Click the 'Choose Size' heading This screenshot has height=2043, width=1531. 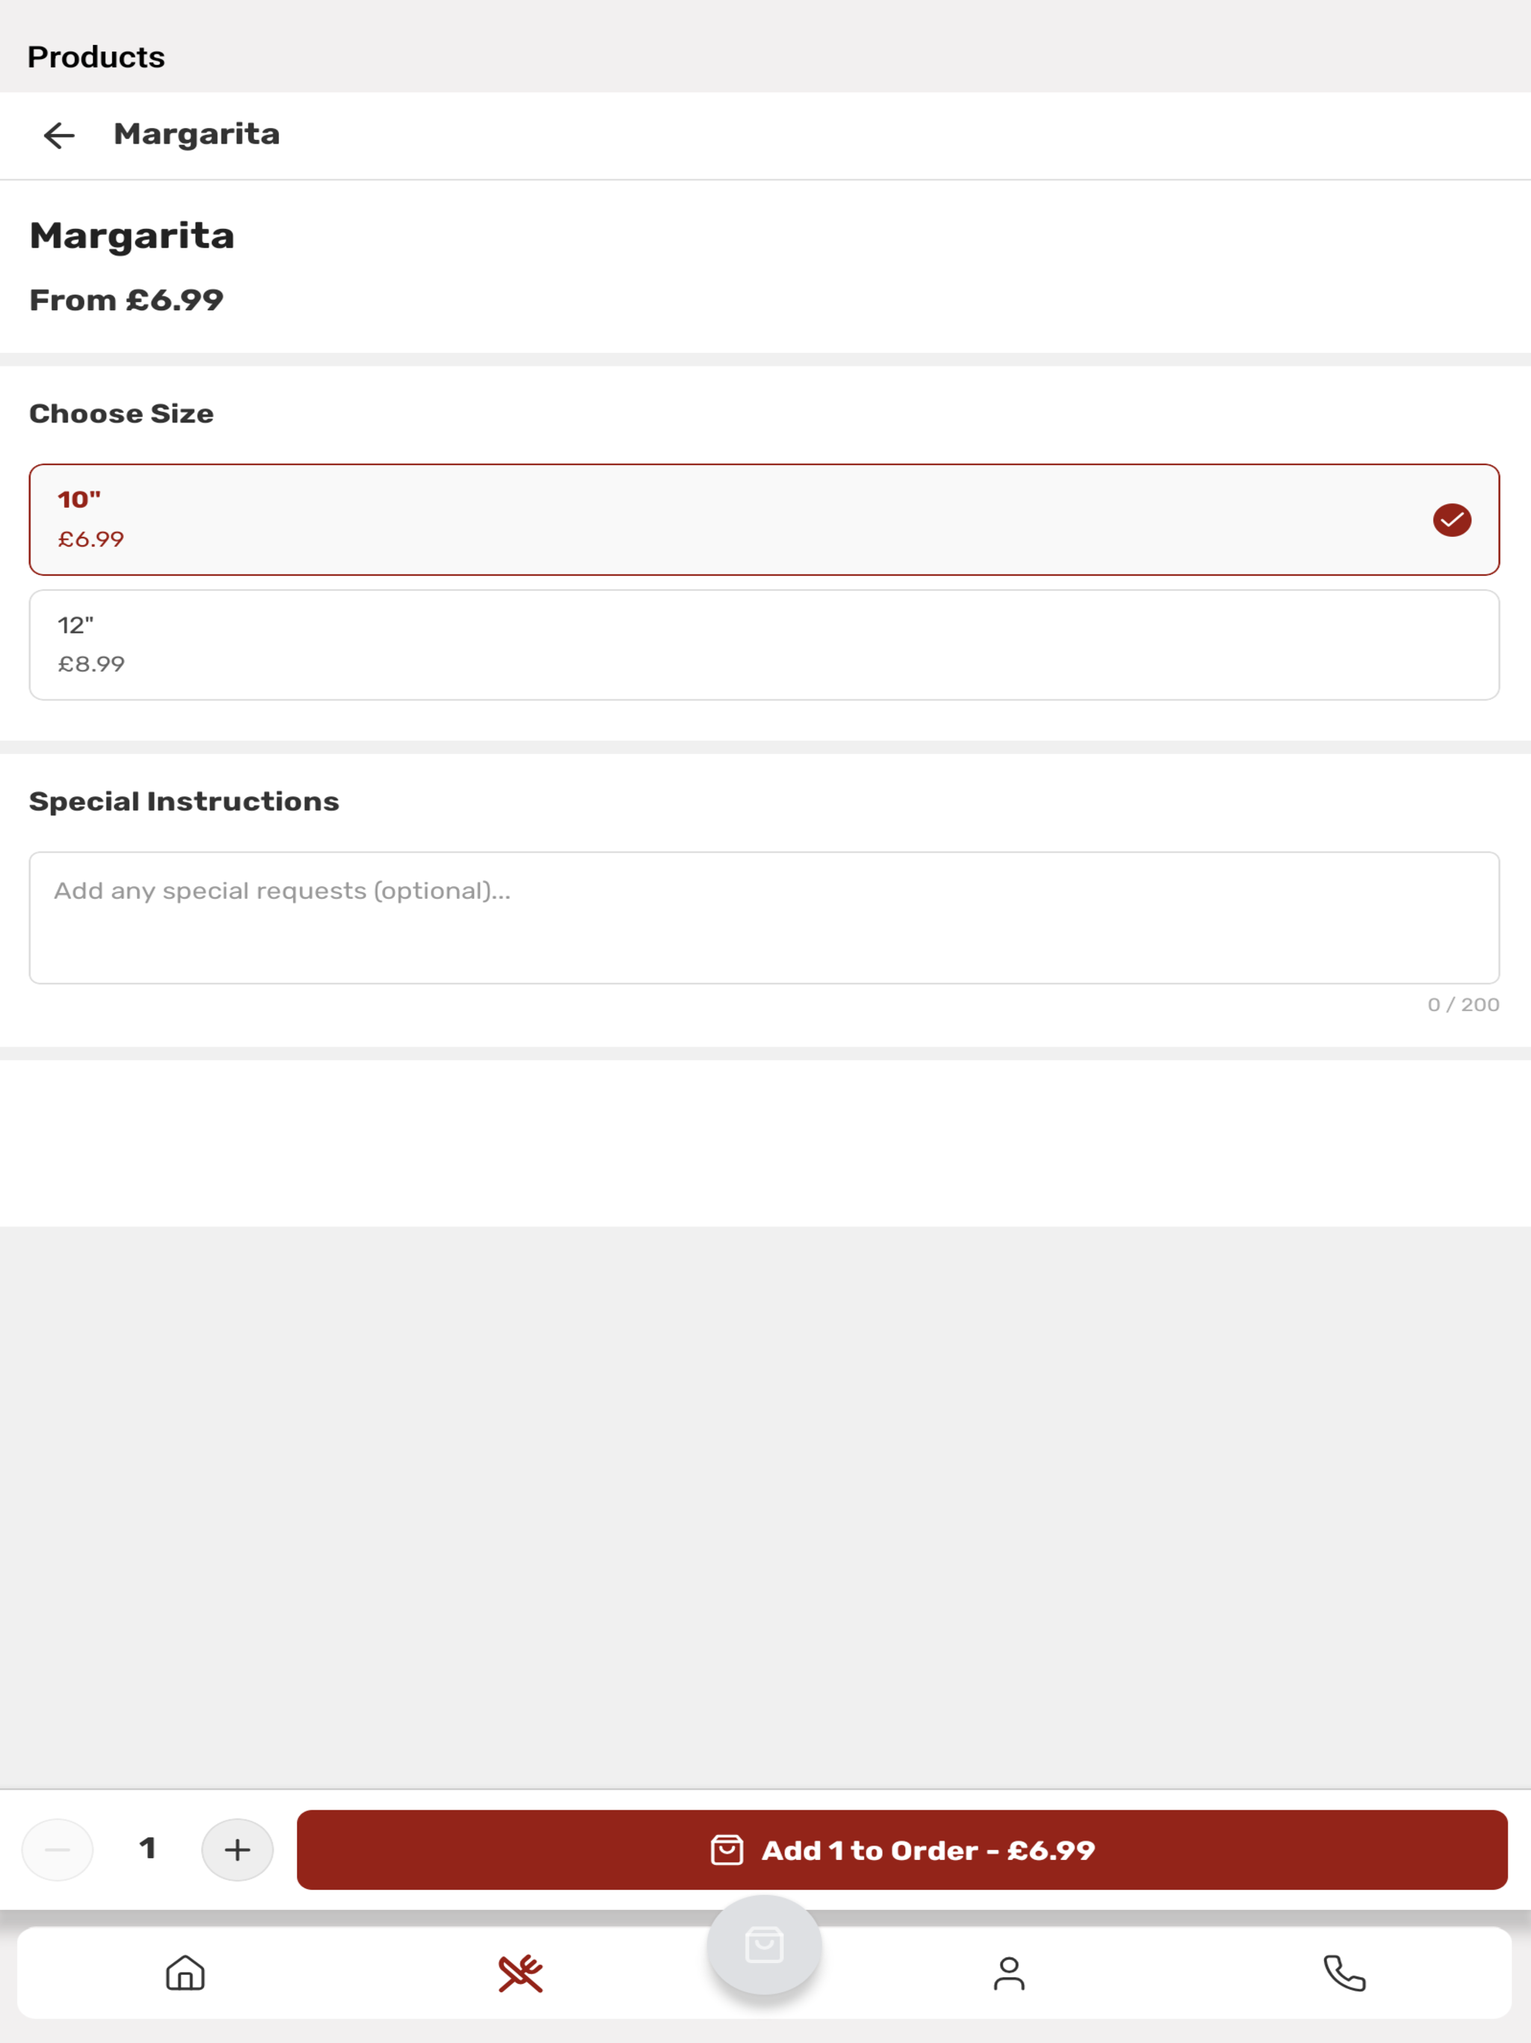tap(122, 414)
